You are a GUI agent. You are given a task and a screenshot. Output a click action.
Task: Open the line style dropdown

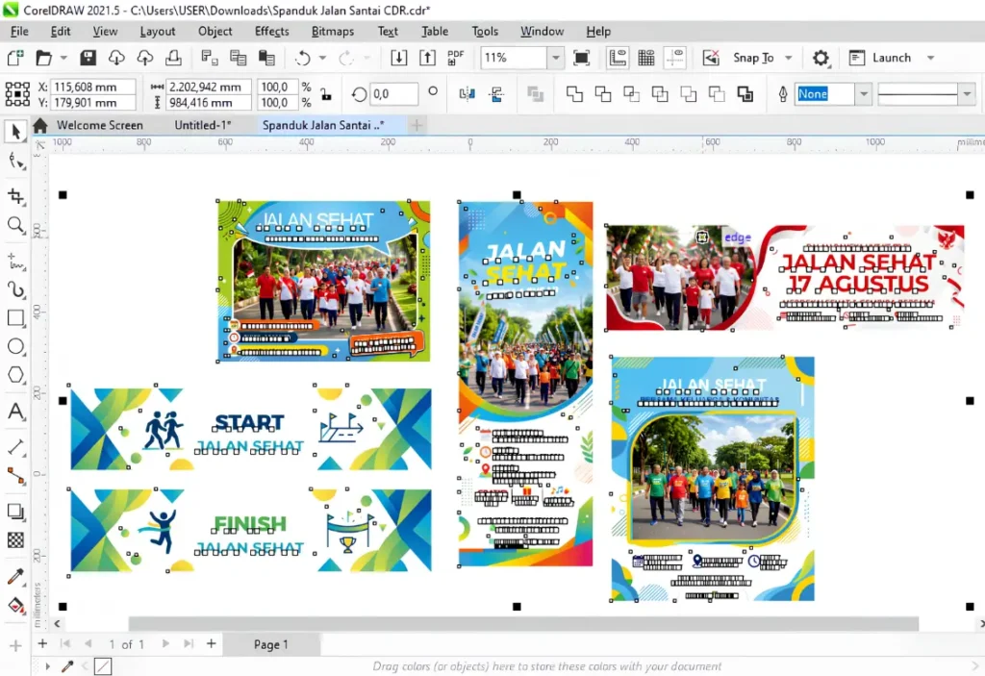tap(967, 94)
